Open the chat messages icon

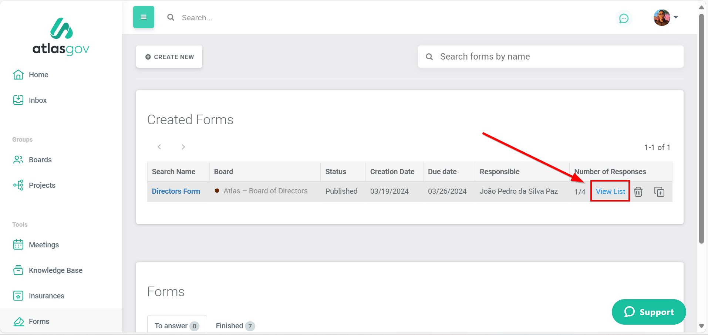pyautogui.click(x=624, y=18)
